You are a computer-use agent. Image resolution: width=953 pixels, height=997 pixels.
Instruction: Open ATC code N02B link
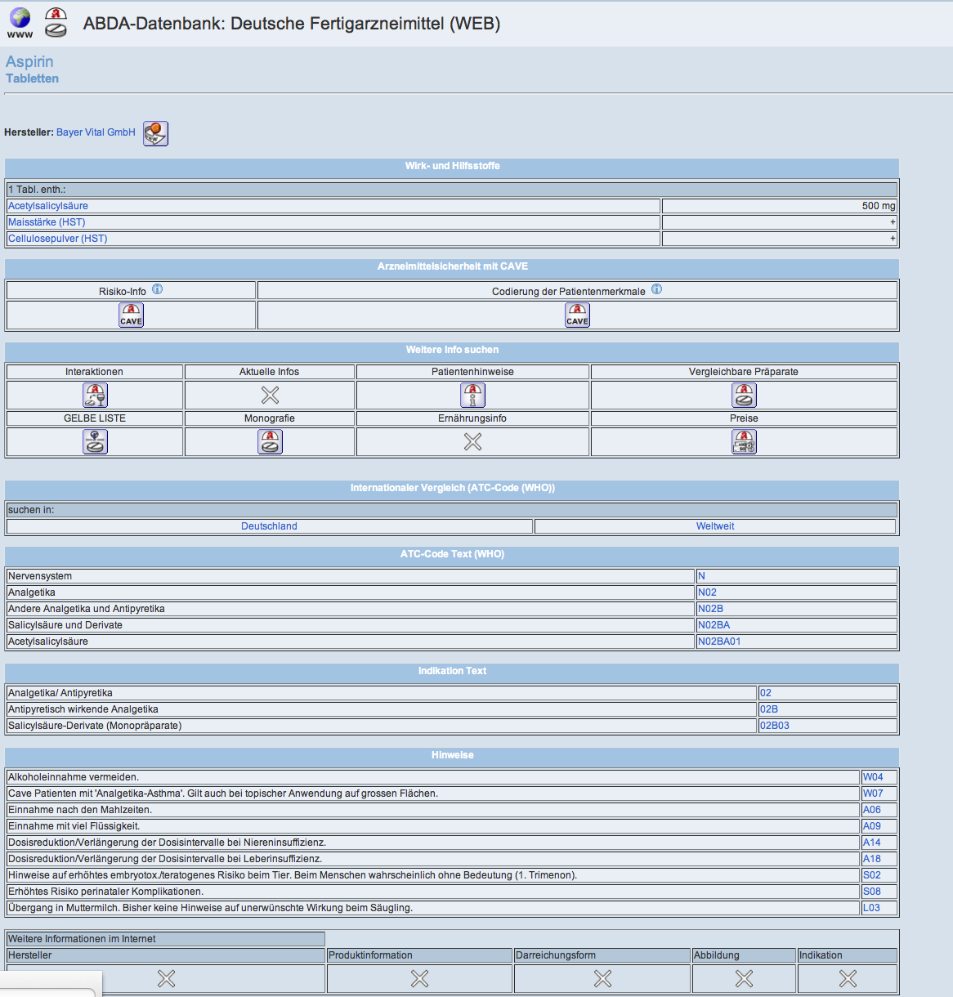pyautogui.click(x=710, y=609)
